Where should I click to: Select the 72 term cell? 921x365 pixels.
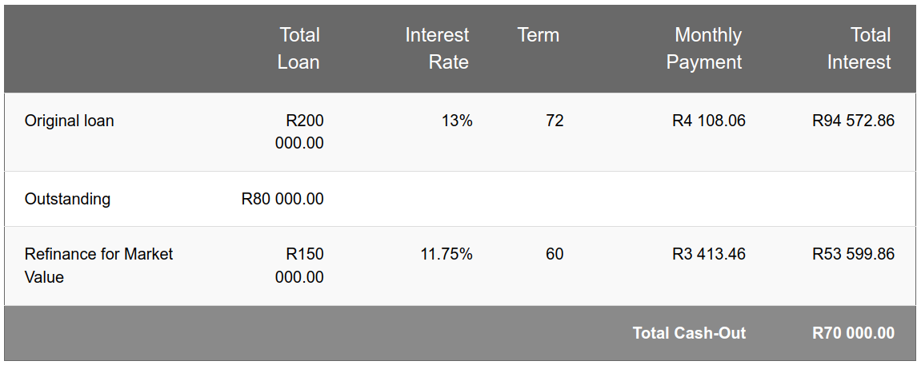tap(555, 121)
